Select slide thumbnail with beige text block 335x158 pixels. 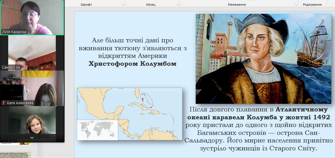pyautogui.click(x=16, y=155)
